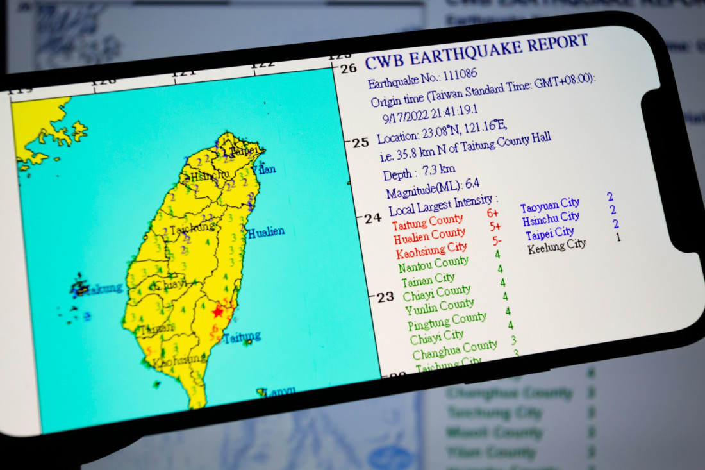Click the latitude 25 axis label
Screen dimensions: 705x470
pyautogui.click(x=360, y=144)
